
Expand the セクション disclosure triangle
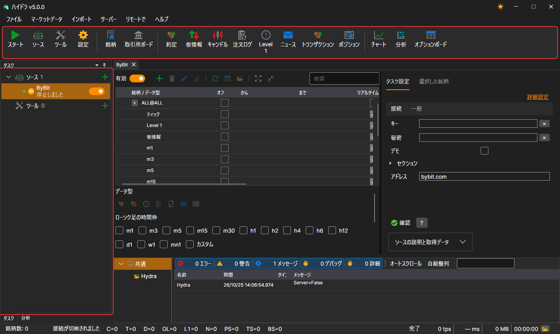390,163
